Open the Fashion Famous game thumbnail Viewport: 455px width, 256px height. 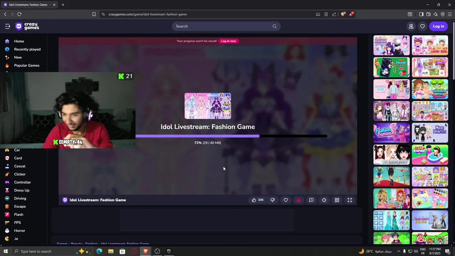click(391, 133)
